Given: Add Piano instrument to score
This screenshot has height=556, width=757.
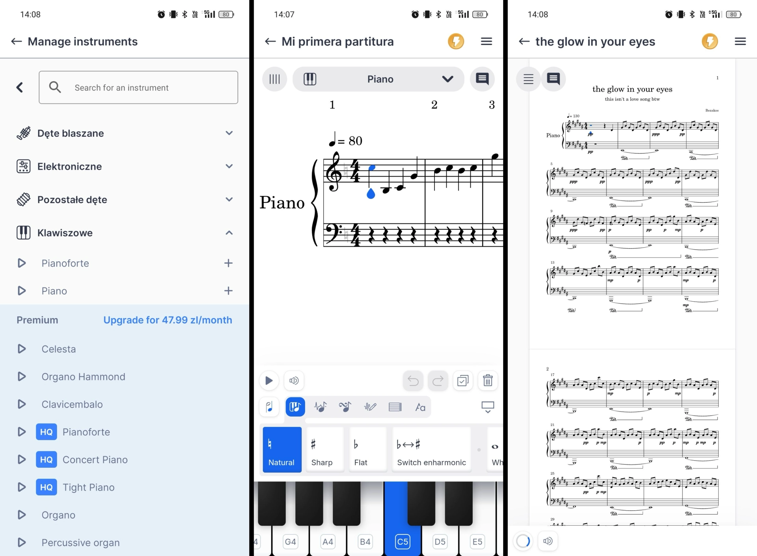Looking at the screenshot, I should (229, 291).
